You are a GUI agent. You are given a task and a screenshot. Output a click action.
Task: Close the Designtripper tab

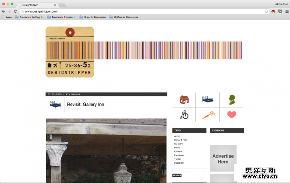point(55,5)
